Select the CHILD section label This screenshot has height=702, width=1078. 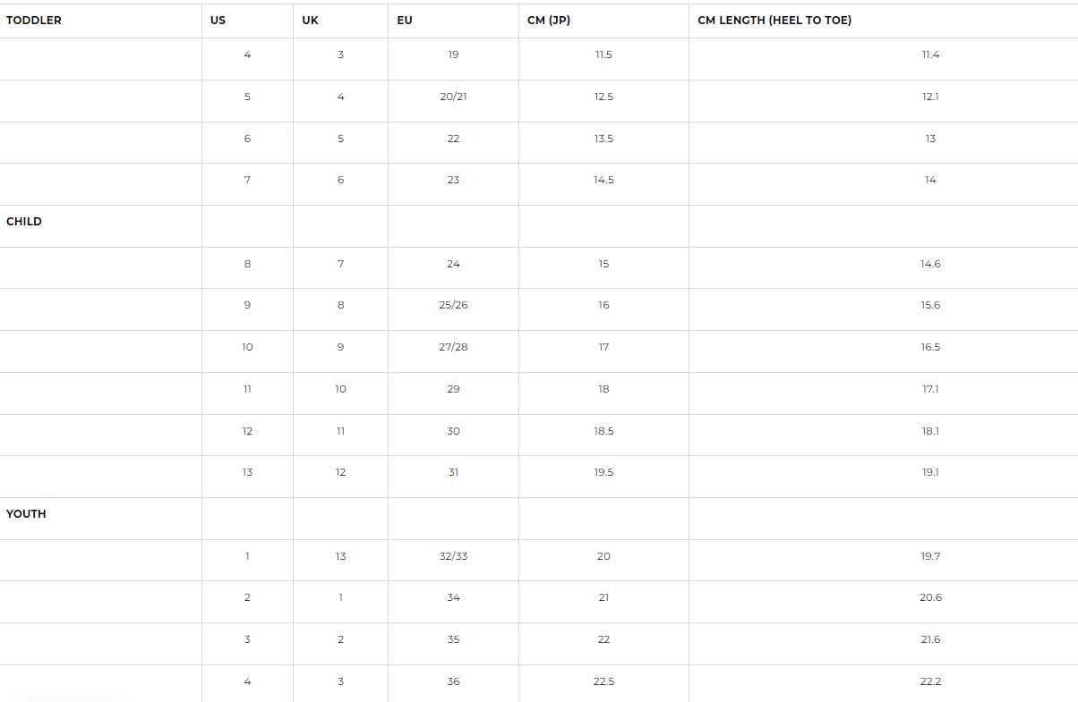point(24,222)
